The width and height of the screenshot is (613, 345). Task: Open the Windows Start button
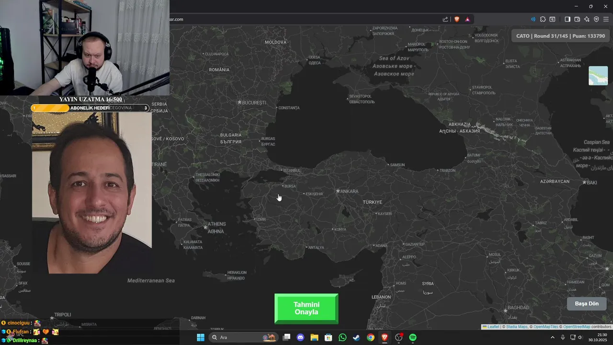pyautogui.click(x=201, y=337)
